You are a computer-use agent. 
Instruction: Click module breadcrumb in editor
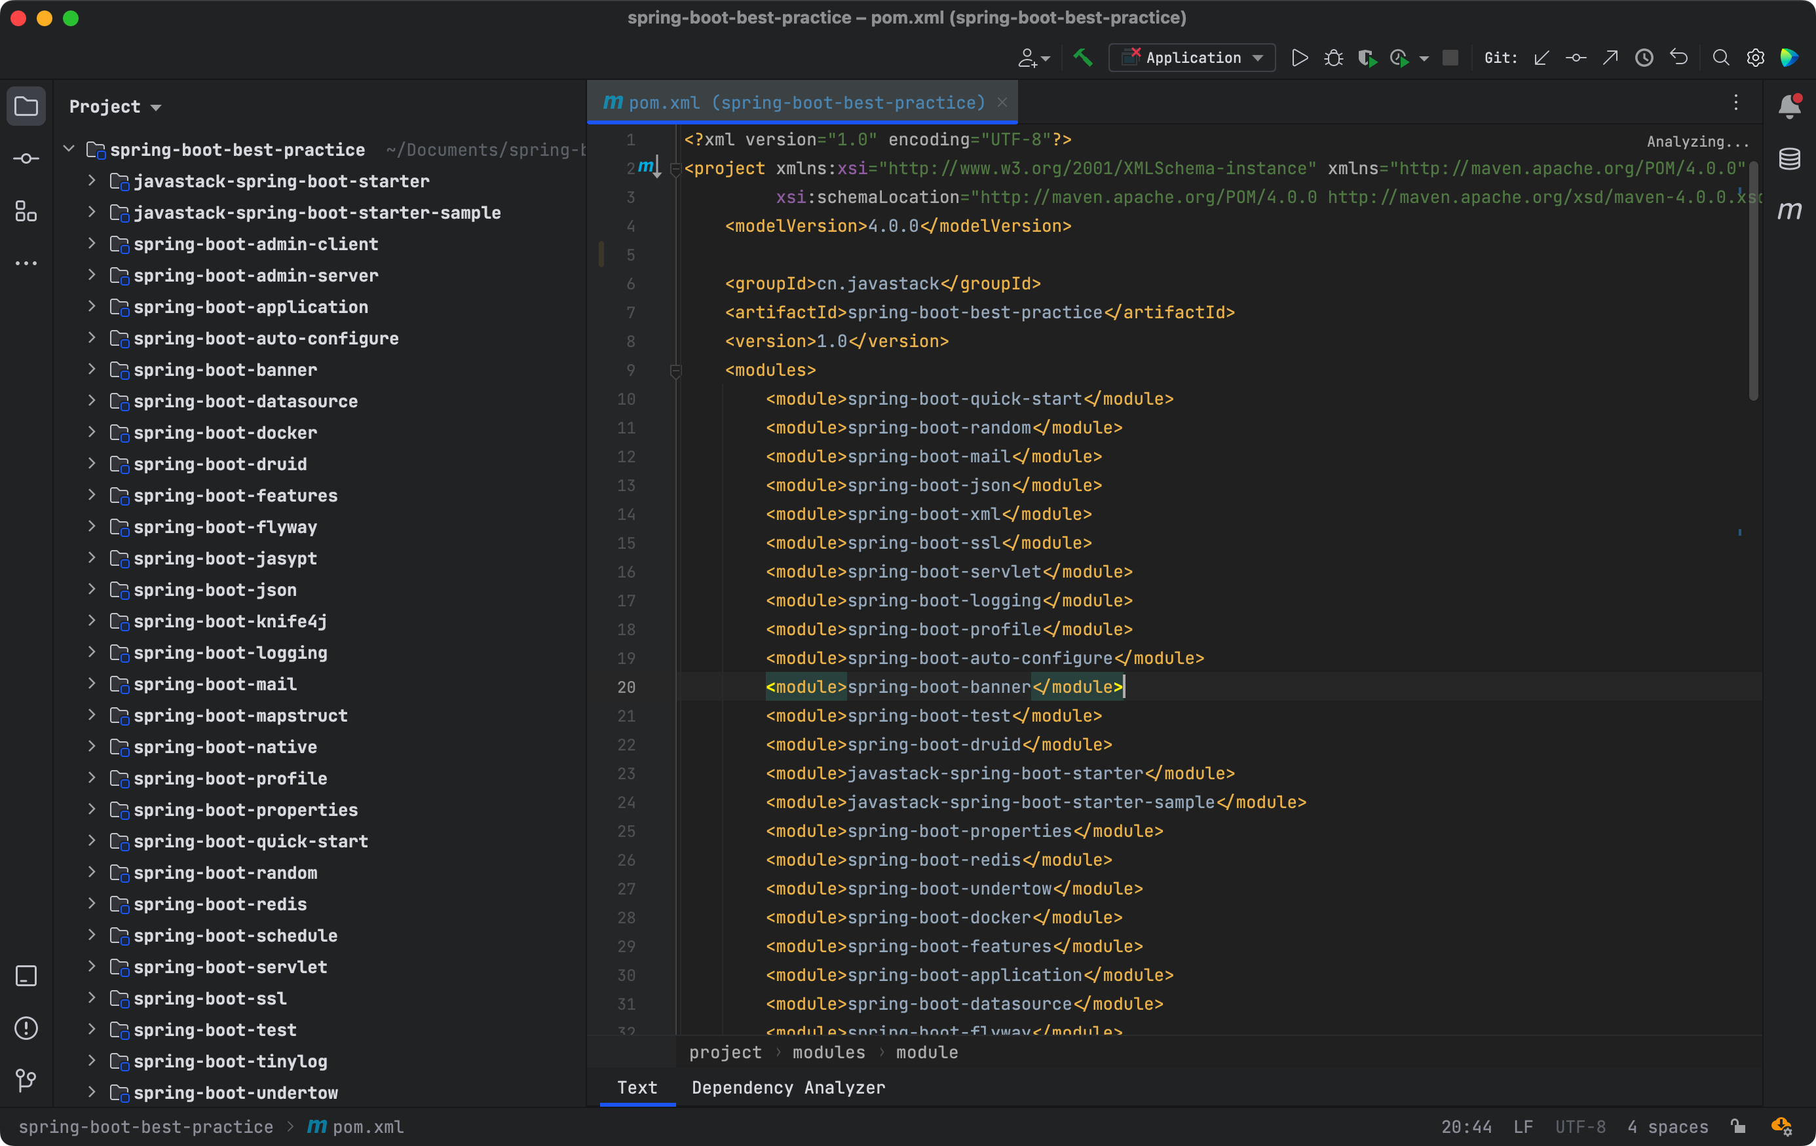927,1052
